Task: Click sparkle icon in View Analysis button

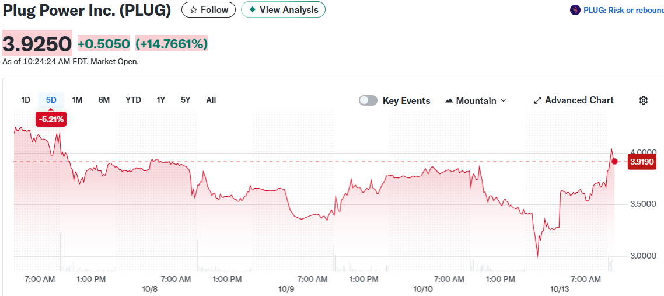Action: coord(252,10)
